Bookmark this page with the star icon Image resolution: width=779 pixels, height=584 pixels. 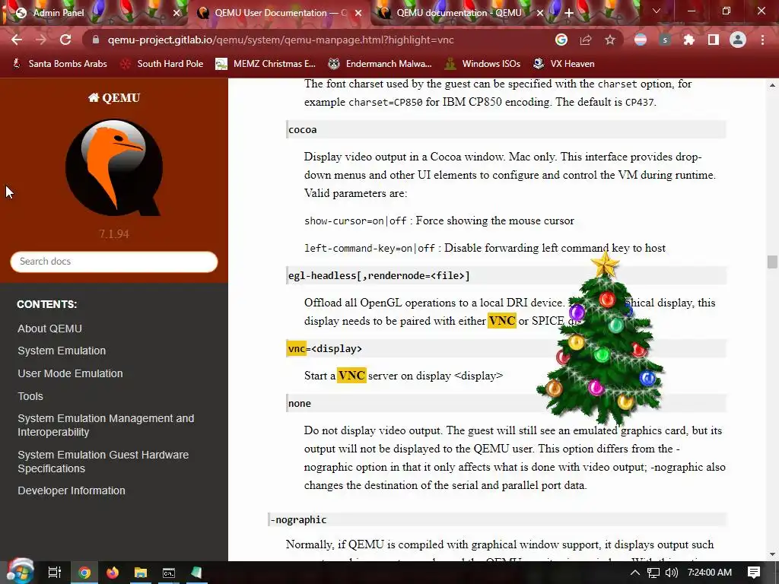click(610, 40)
